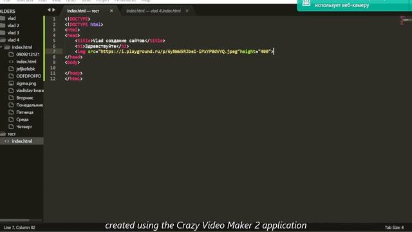Screen dimensions: 412x232
Task: Click line number 10 in gutter
Action: pos(53,68)
